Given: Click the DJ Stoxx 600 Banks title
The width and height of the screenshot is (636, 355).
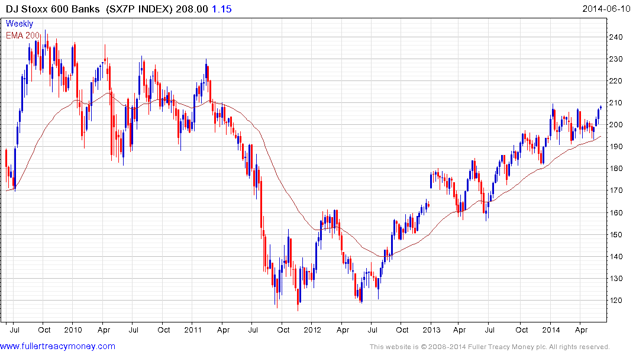Looking at the screenshot, I should click(x=53, y=9).
